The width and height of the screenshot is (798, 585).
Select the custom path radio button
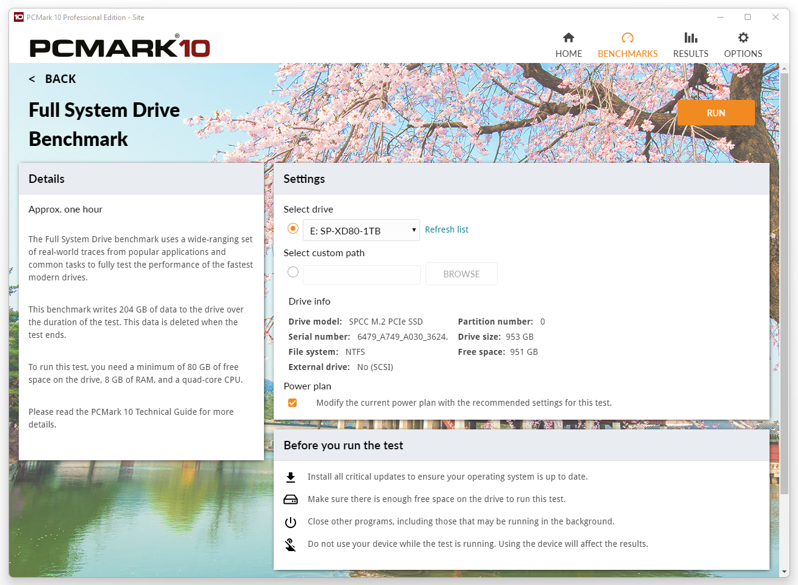(x=293, y=272)
